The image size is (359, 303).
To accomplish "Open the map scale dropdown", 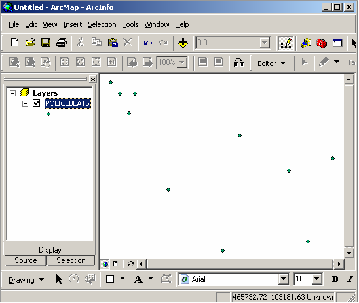I will tap(265, 43).
